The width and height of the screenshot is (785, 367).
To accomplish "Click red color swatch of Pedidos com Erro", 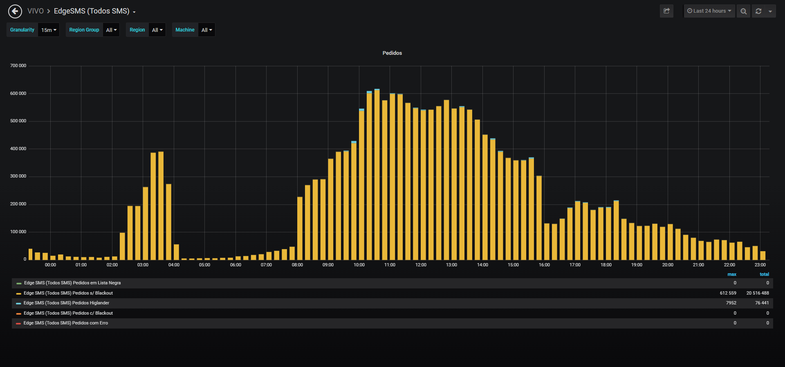I will 19,323.
